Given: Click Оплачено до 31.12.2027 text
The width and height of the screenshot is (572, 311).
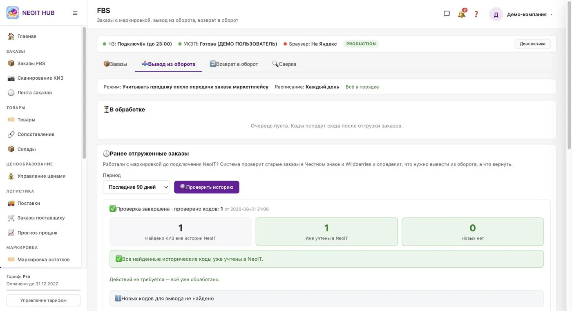Looking at the screenshot, I should coord(32,284).
